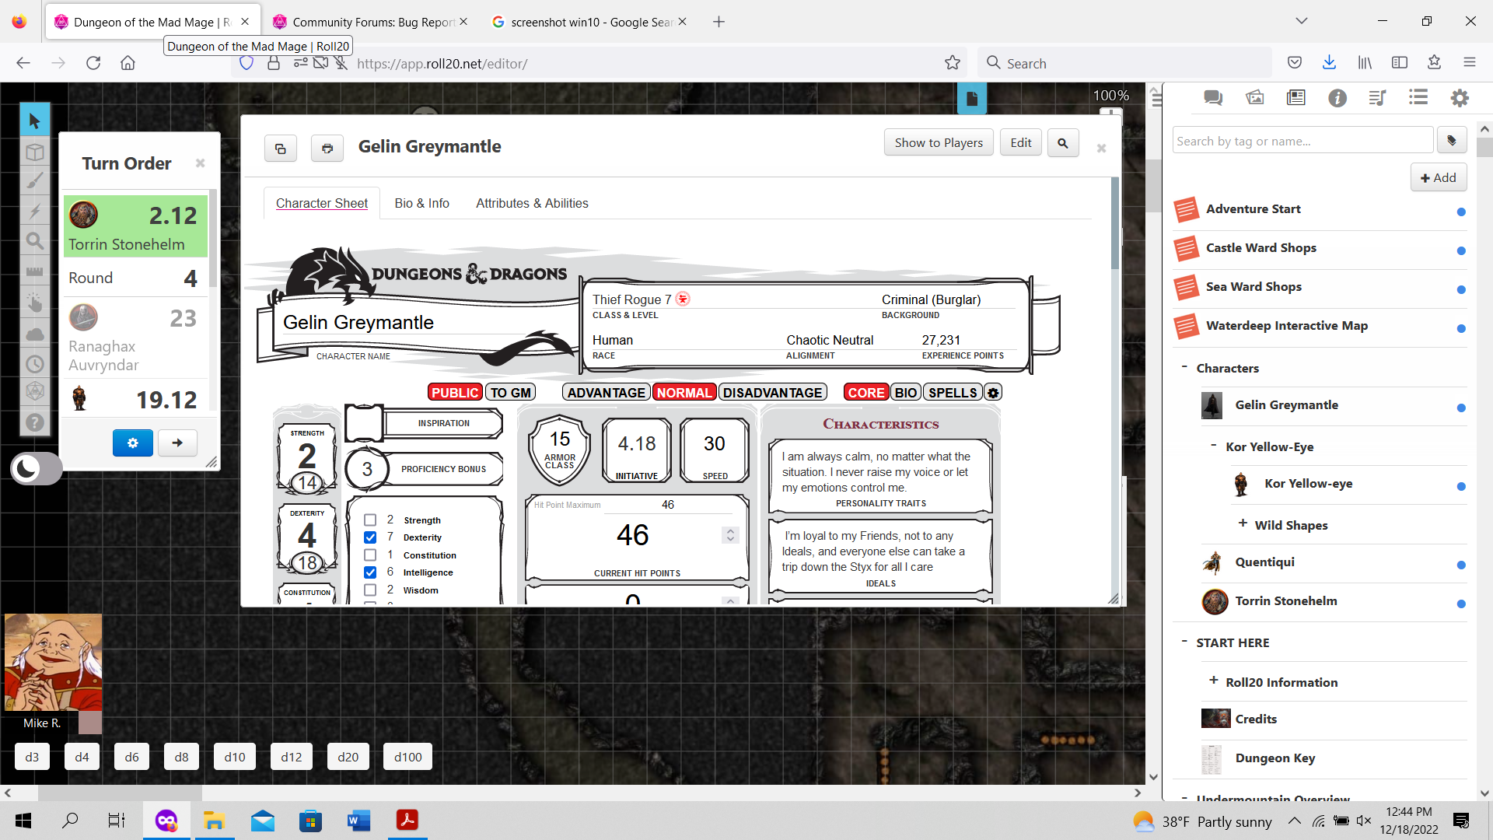This screenshot has width=1493, height=840.
Task: Open Attributes & Abilities tab
Action: point(532,203)
